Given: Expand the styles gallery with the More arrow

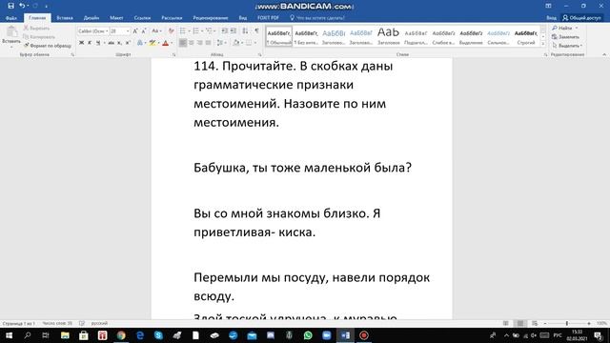Looking at the screenshot, I should pos(543,45).
